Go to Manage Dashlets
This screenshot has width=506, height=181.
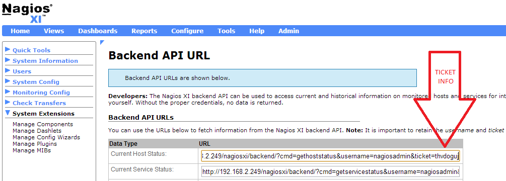click(37, 131)
